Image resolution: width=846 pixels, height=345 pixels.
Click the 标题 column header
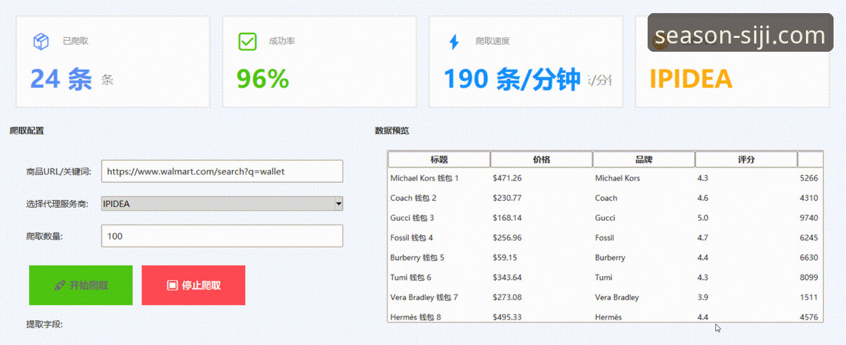point(439,159)
